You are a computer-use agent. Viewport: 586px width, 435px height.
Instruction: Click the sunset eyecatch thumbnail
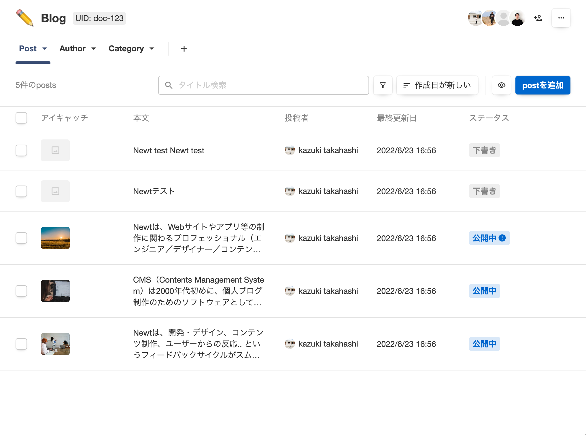(55, 238)
